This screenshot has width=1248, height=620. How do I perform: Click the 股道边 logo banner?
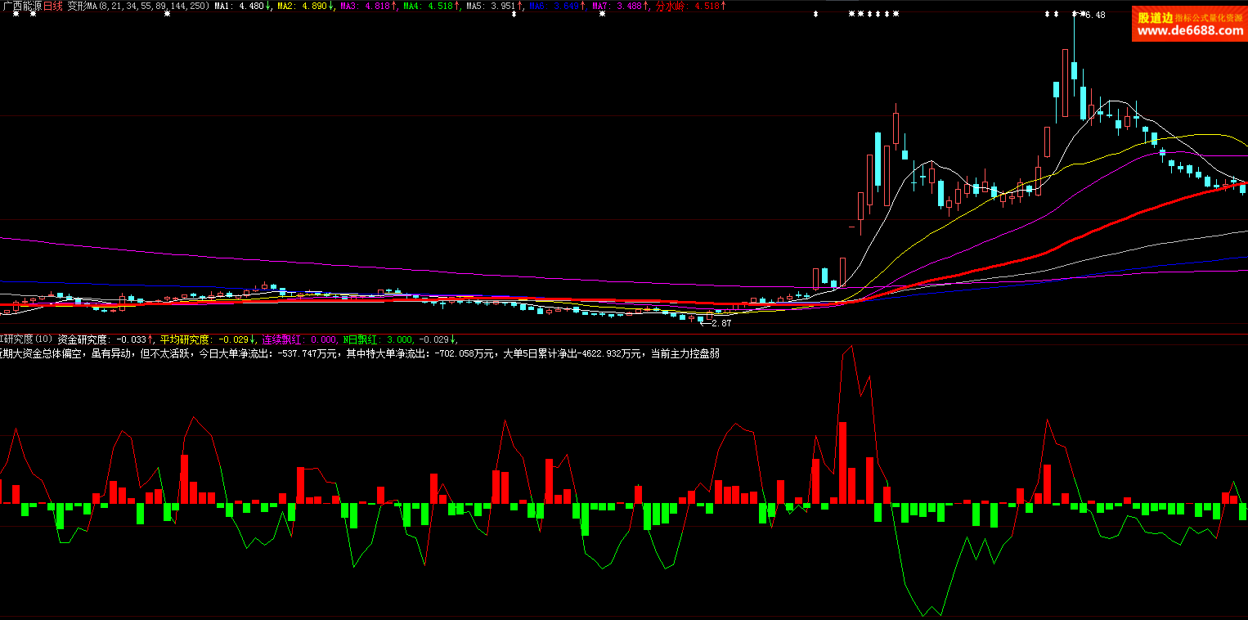1190,24
